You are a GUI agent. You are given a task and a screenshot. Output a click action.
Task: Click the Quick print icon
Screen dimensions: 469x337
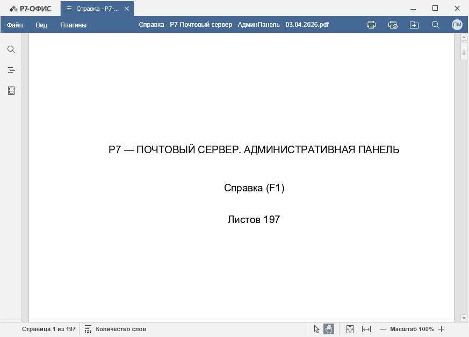click(x=393, y=25)
